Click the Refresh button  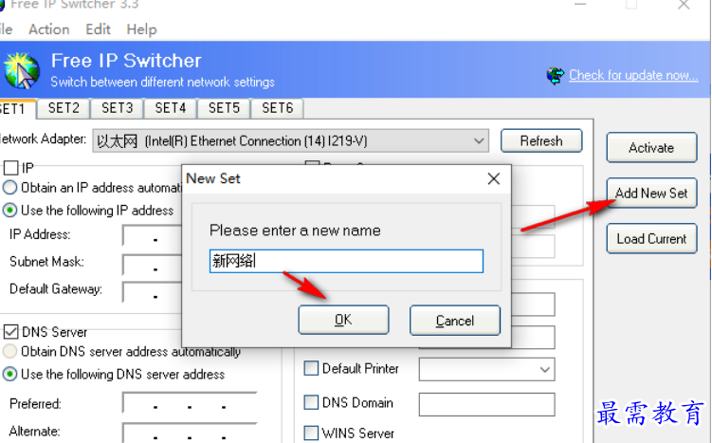tap(541, 140)
